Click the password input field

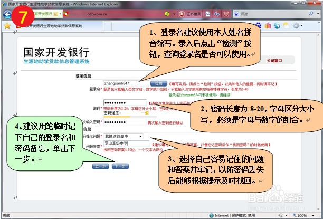click(x=125, y=102)
